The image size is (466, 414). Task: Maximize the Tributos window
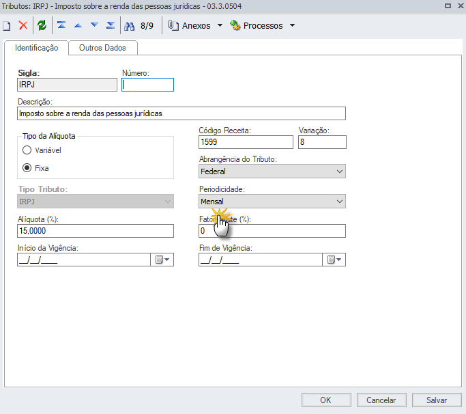click(x=448, y=5)
